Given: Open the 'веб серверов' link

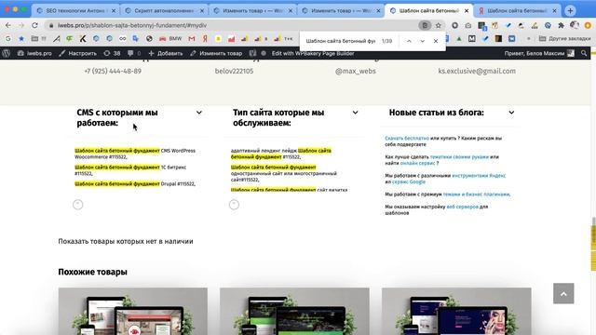Looking at the screenshot, I should [462, 207].
